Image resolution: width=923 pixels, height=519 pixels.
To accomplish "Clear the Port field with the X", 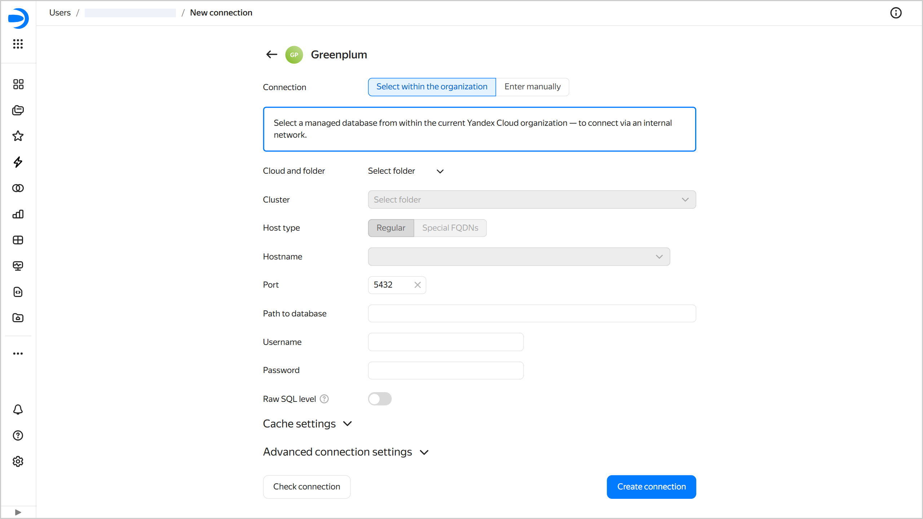I will (x=418, y=285).
